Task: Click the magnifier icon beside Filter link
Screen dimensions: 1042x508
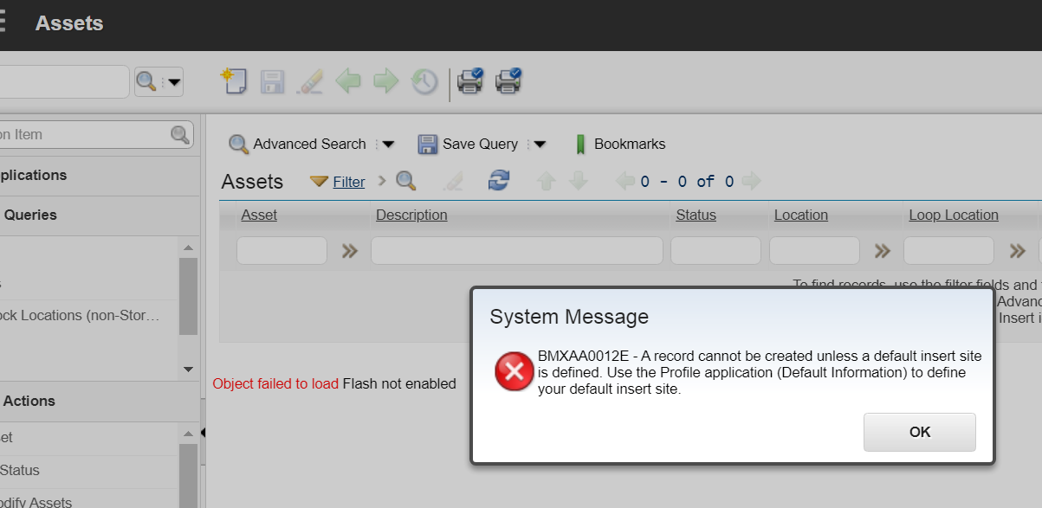Action: point(405,181)
